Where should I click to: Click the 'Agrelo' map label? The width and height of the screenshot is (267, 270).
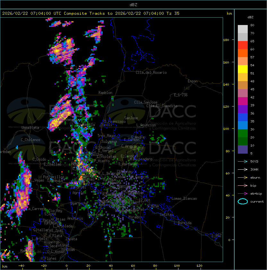click(78, 193)
